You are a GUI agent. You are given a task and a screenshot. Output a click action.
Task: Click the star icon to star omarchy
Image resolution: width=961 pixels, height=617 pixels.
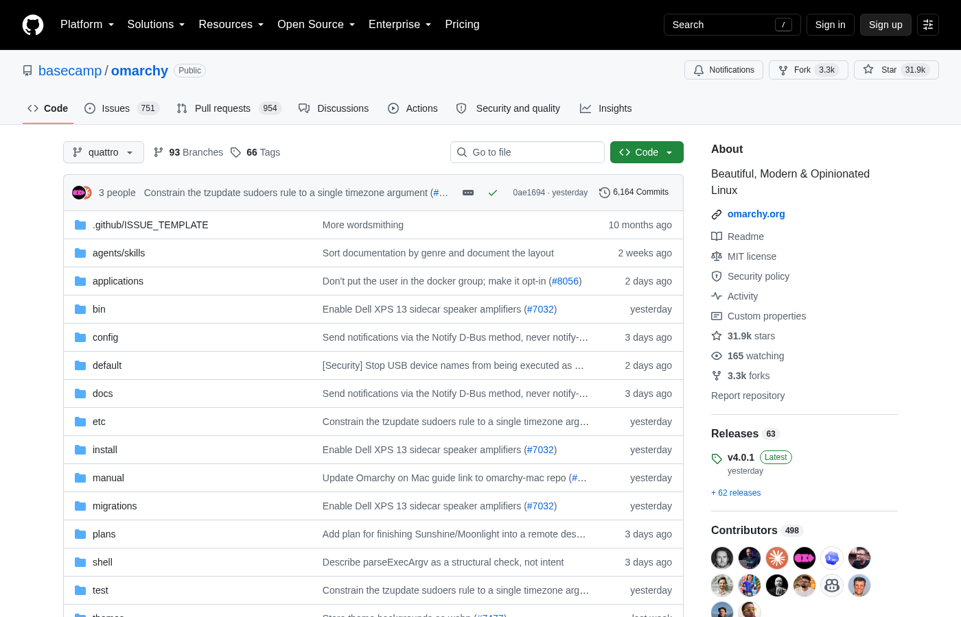[x=868, y=70]
